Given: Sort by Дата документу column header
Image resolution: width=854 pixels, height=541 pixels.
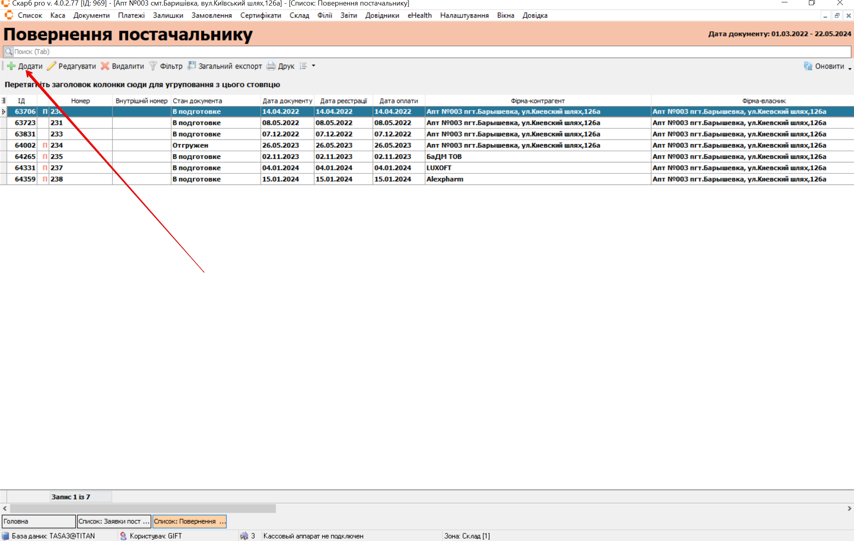Looking at the screenshot, I should 287,101.
